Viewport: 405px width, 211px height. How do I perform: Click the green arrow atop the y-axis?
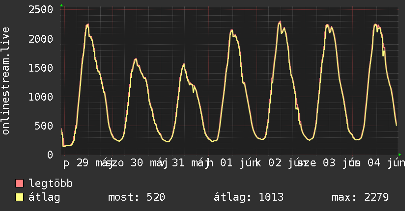tap(61, 5)
